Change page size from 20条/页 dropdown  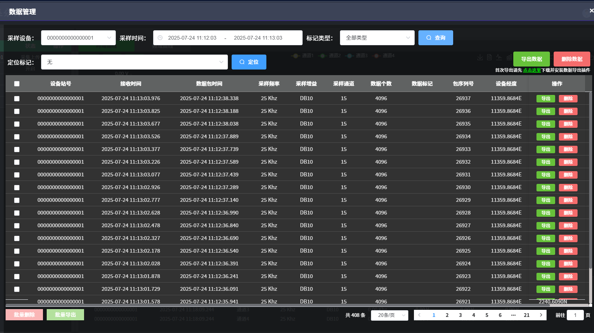(389, 315)
